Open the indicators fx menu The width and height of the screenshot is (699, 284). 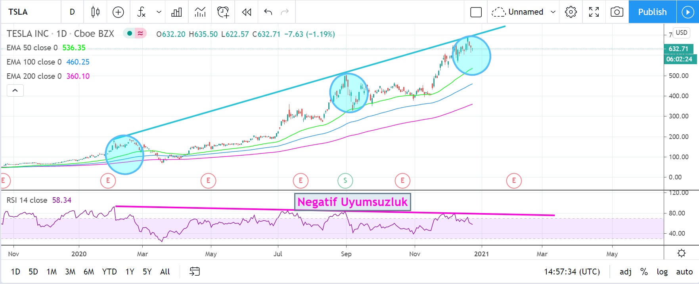[142, 12]
